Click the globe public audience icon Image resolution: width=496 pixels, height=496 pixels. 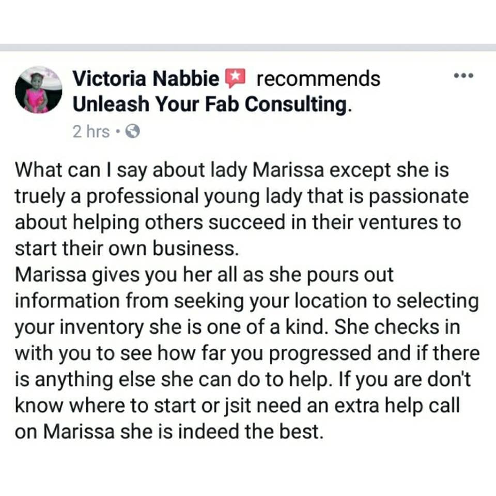(x=133, y=131)
